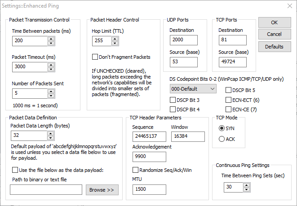Click the Cancel button

(x=275, y=34)
